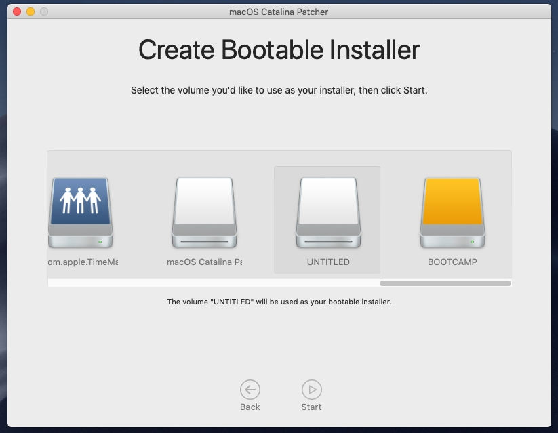This screenshot has height=433, width=558.
Task: Choose the macOS Catalina Patcher drive icon
Action: pyautogui.click(x=204, y=212)
